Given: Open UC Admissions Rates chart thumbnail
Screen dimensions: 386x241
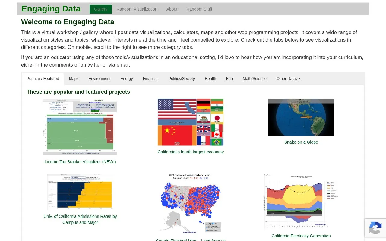Looking at the screenshot, I should click(x=80, y=192).
